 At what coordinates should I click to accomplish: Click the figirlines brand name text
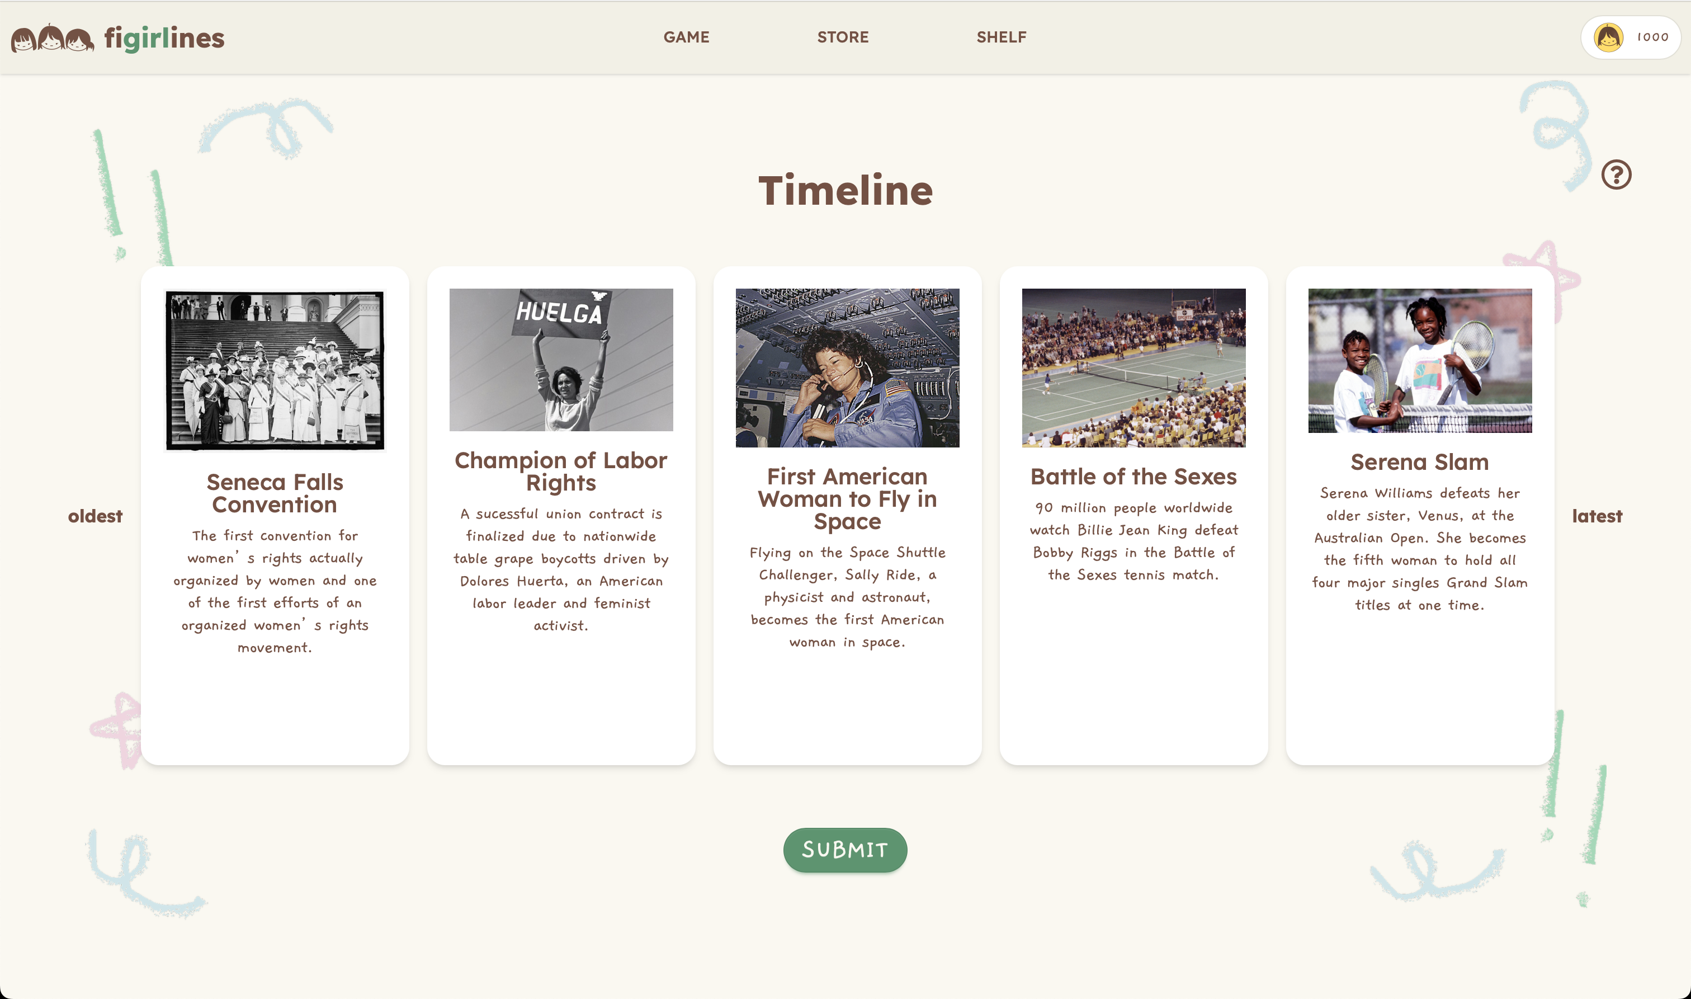(x=164, y=39)
